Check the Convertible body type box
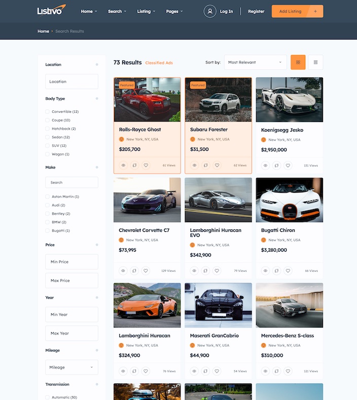Viewport: 357px width, 400px height. [x=48, y=111]
